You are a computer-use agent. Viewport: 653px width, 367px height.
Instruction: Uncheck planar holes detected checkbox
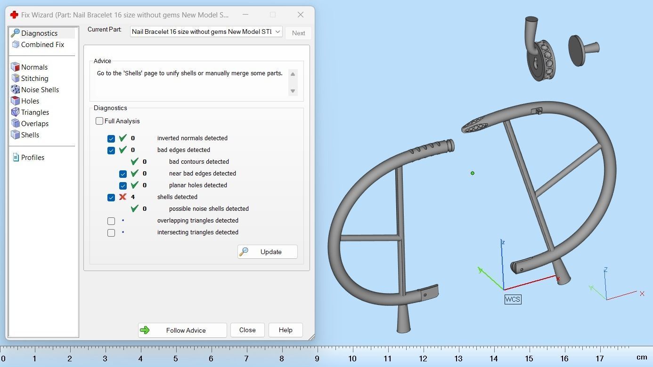tap(123, 185)
